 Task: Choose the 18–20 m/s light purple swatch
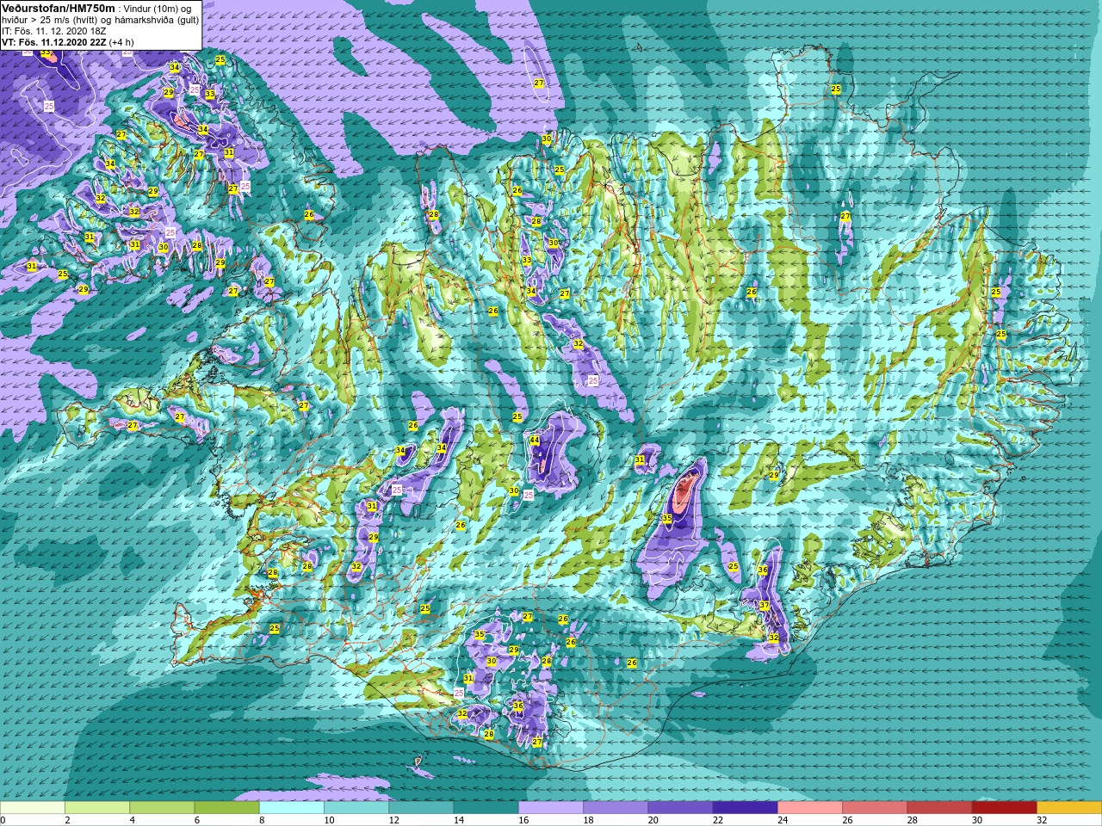616,808
